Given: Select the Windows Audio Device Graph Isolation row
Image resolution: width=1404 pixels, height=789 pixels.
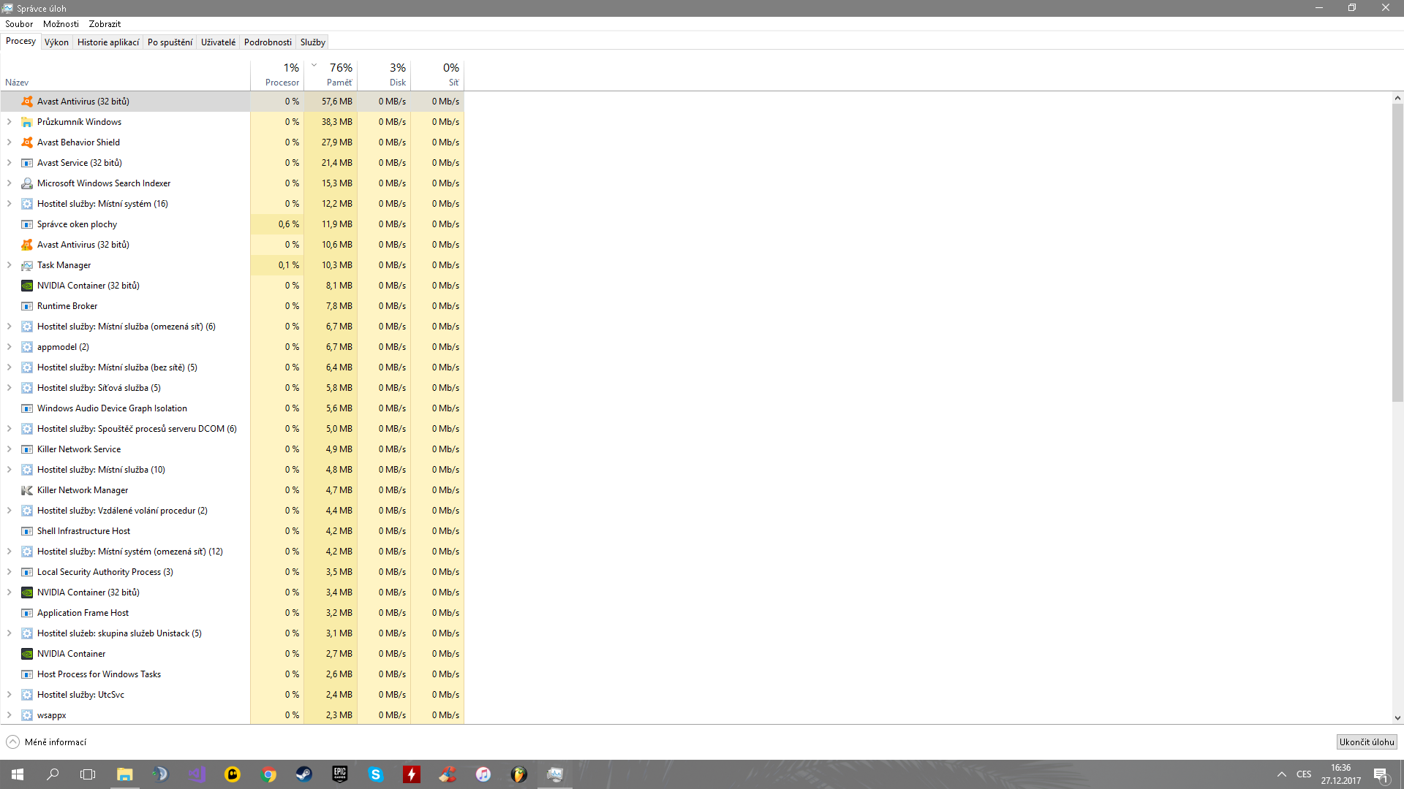Looking at the screenshot, I should (232, 408).
